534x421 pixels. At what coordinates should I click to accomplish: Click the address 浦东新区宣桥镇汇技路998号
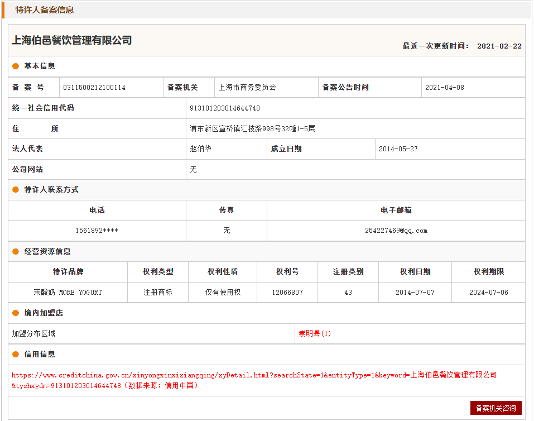pos(252,129)
